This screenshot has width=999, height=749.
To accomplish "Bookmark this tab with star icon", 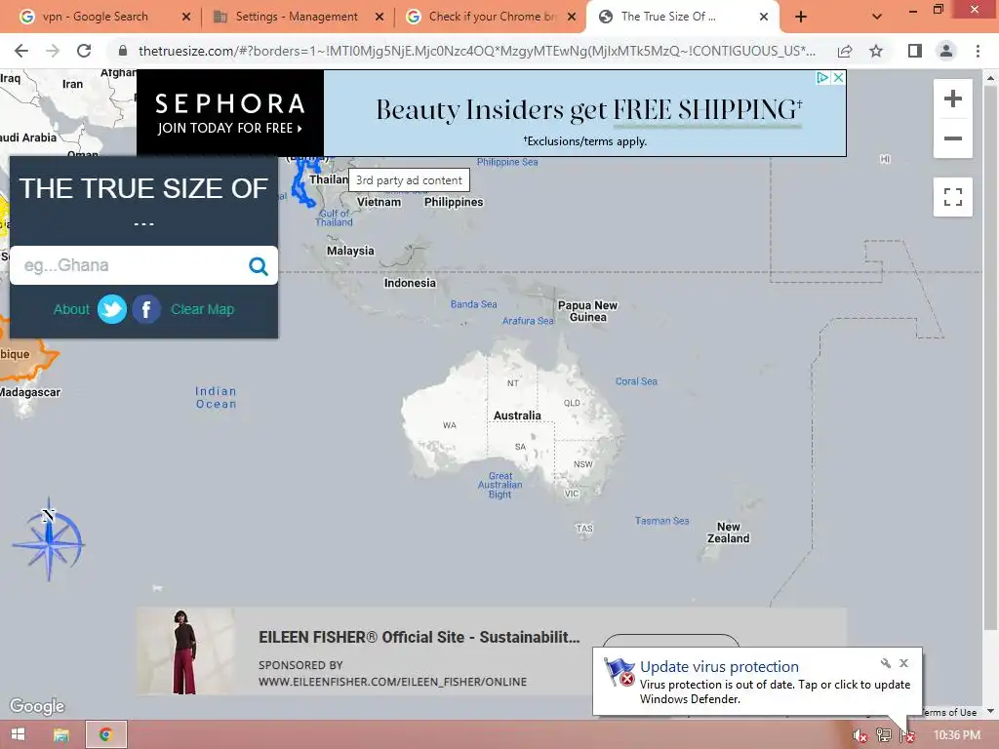I will point(876,51).
